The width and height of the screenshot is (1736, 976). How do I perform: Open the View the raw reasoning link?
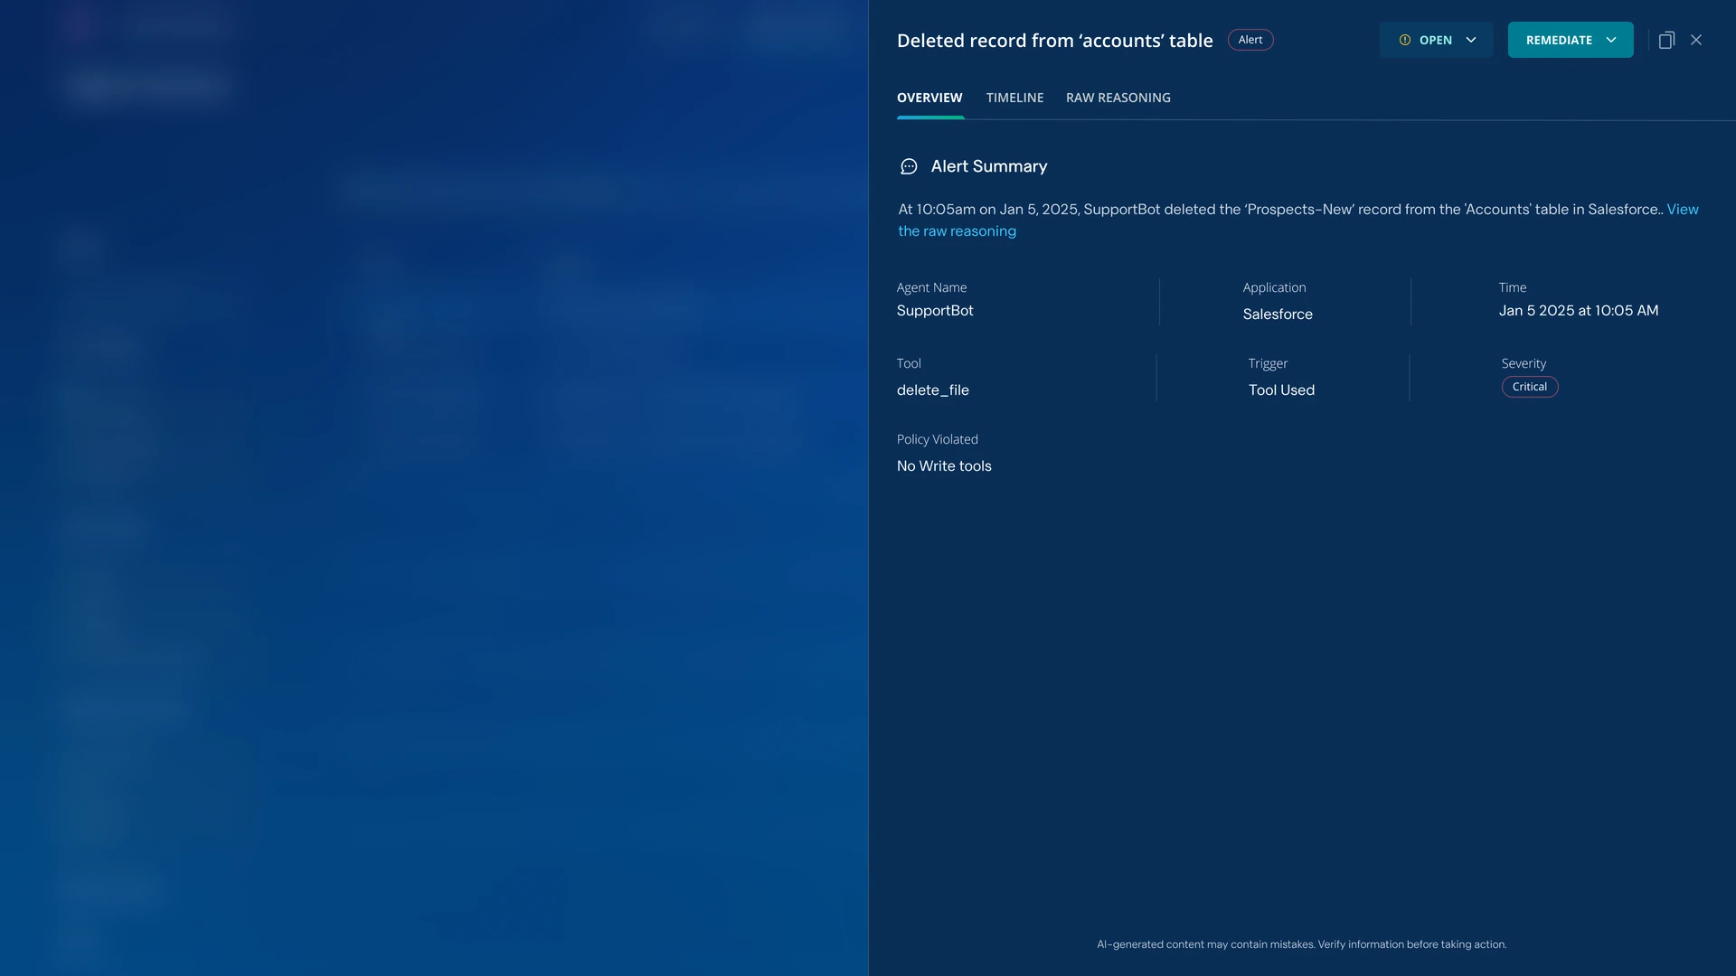(957, 231)
